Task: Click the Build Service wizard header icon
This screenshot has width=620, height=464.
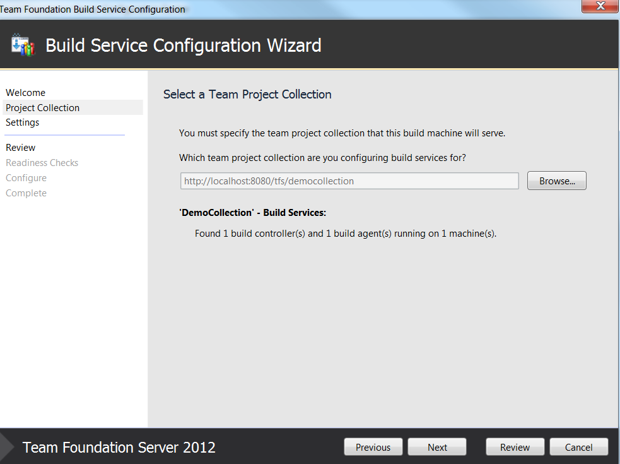Action: (x=23, y=45)
